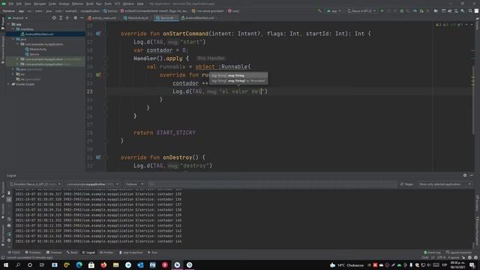Image resolution: width=480 pixels, height=270 pixels.
Task: Open the com.example.myapplication process dropdown
Action: click(92, 184)
